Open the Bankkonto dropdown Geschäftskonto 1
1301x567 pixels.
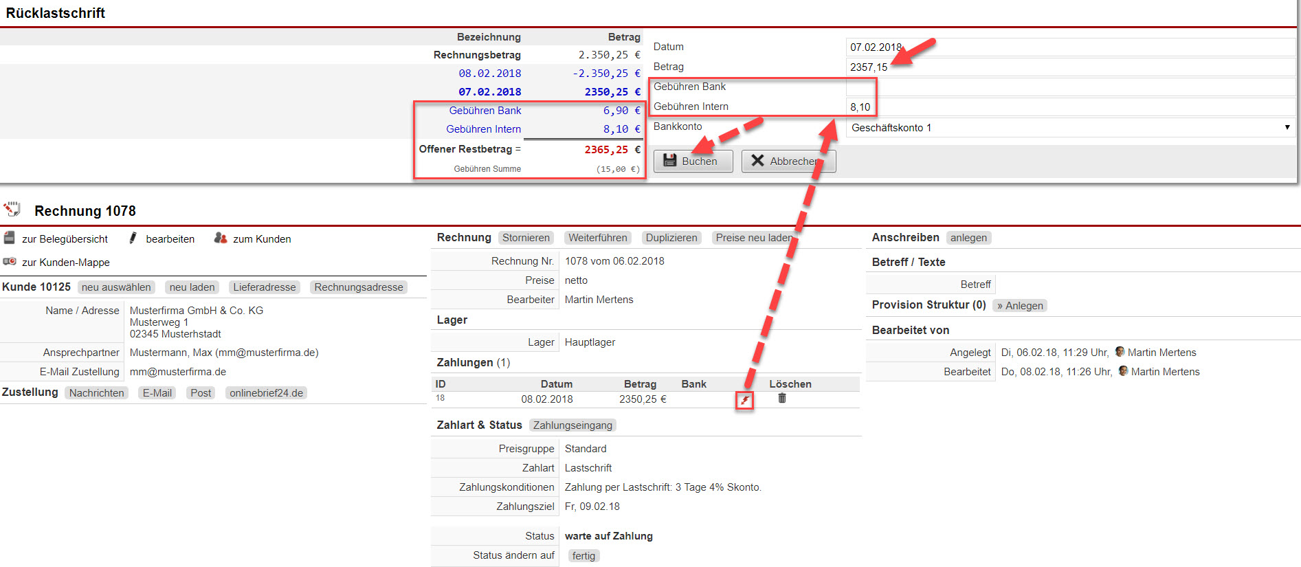click(1069, 128)
